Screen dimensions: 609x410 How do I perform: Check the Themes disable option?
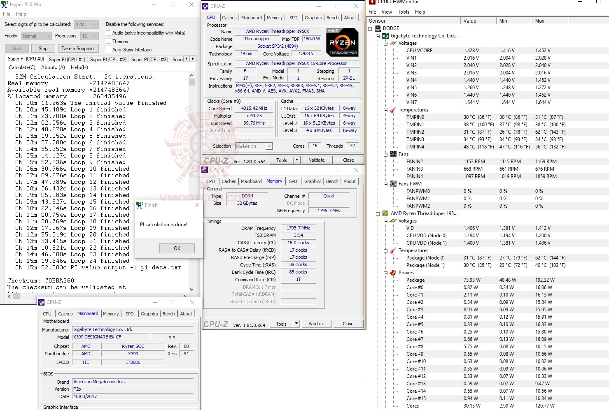108,41
